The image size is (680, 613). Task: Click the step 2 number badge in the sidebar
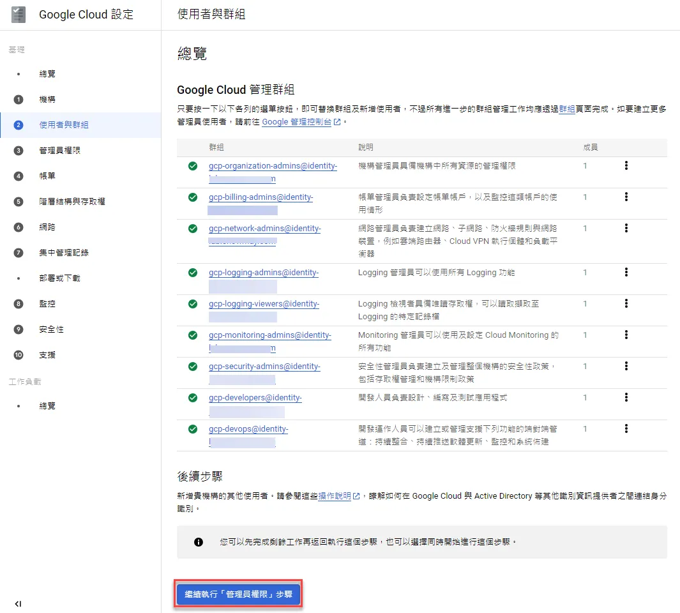19,125
